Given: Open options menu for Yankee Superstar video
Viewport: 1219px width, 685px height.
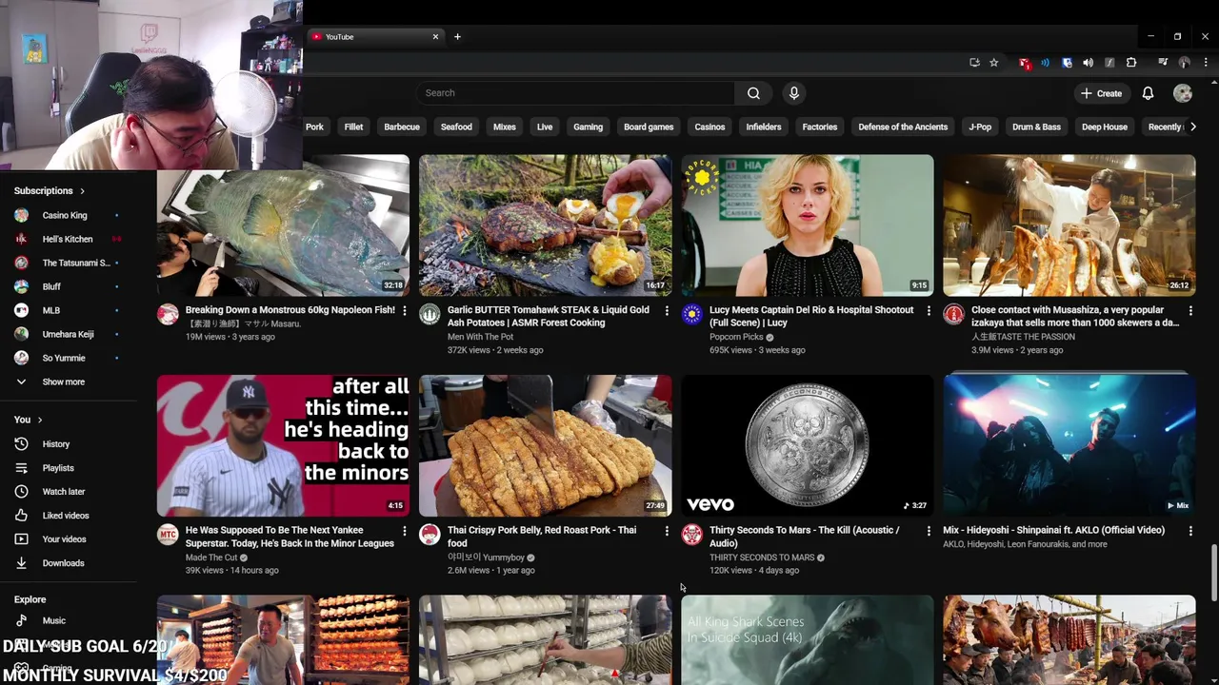Looking at the screenshot, I should 404,531.
